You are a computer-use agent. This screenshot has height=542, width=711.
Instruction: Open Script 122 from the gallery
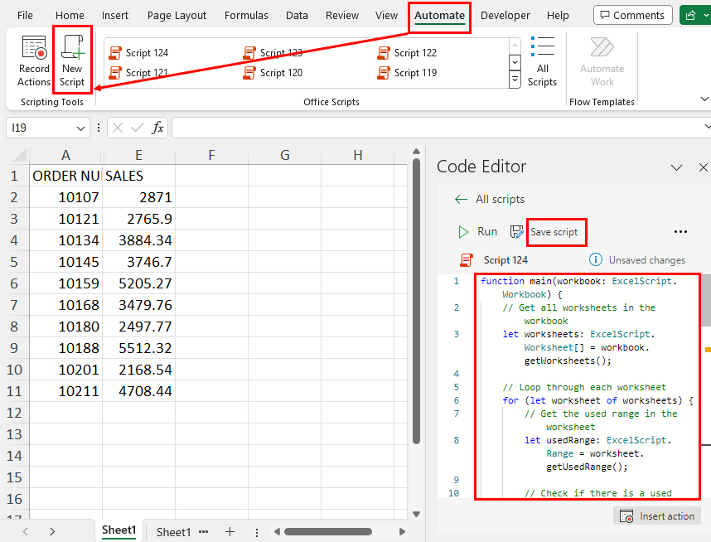click(407, 52)
